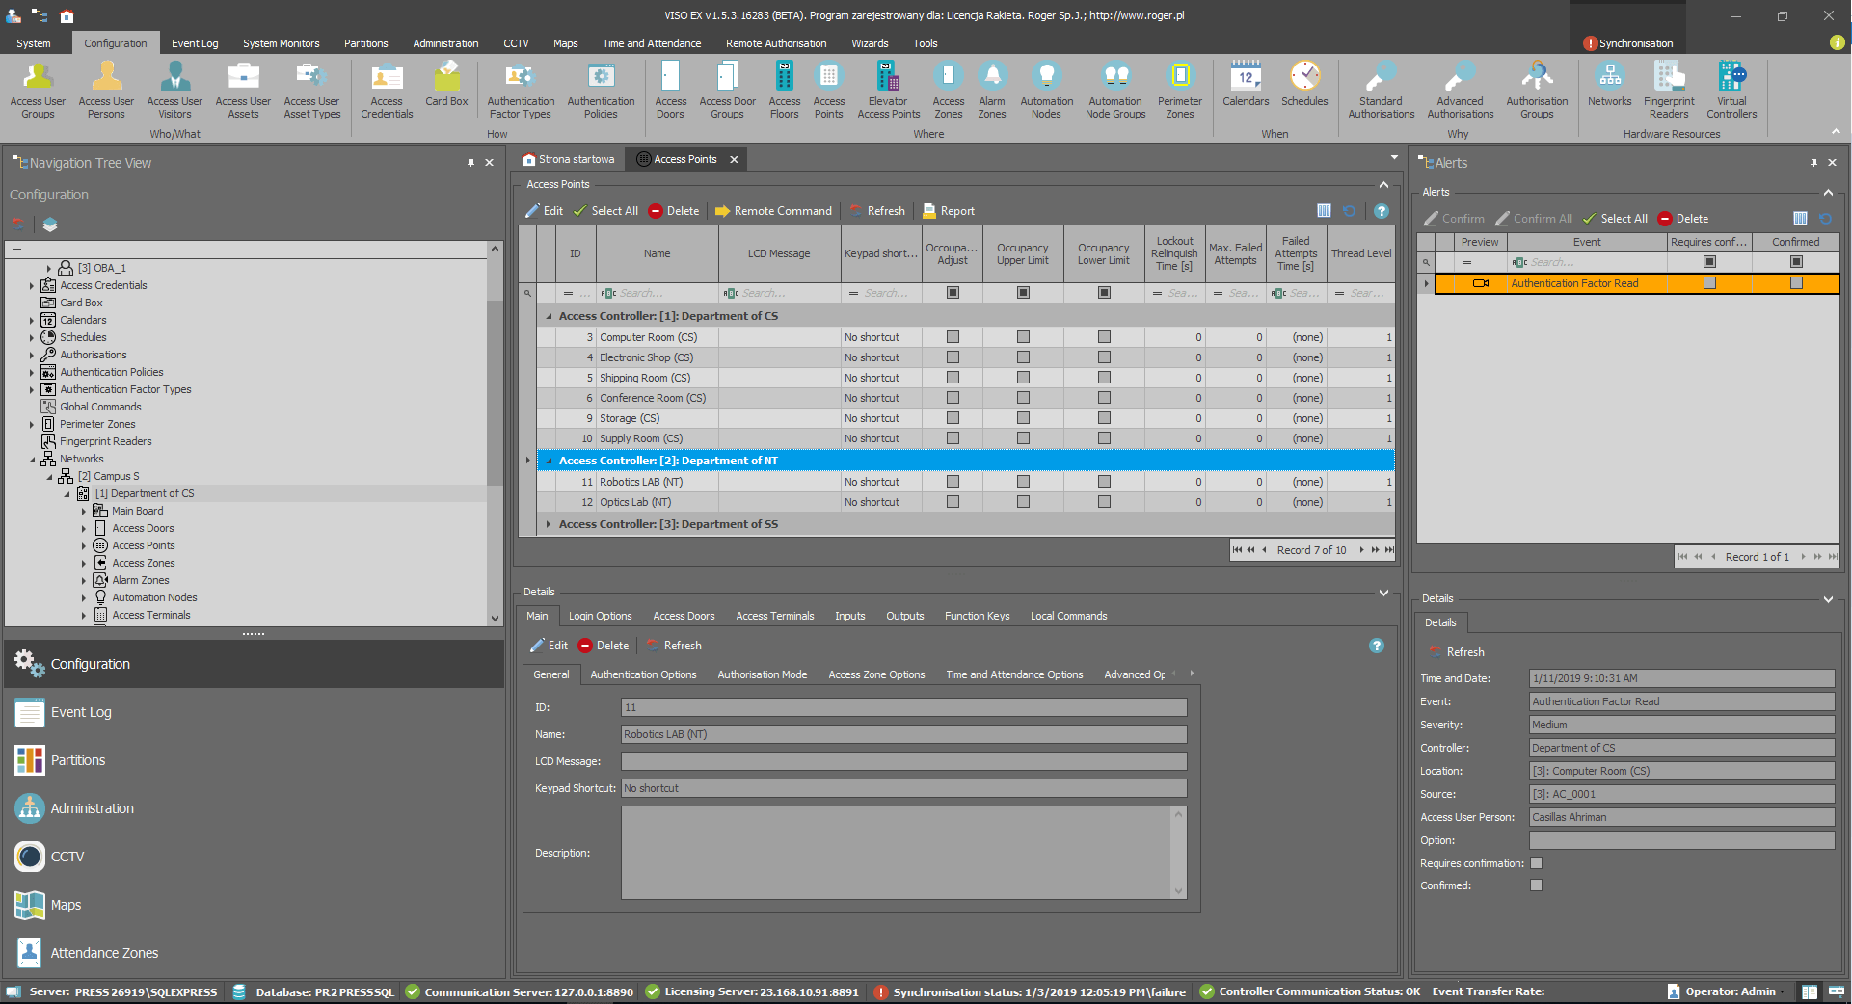
Task: Toggle Confirmed checkbox for Authentication Factor Read alert
Action: point(1796,283)
